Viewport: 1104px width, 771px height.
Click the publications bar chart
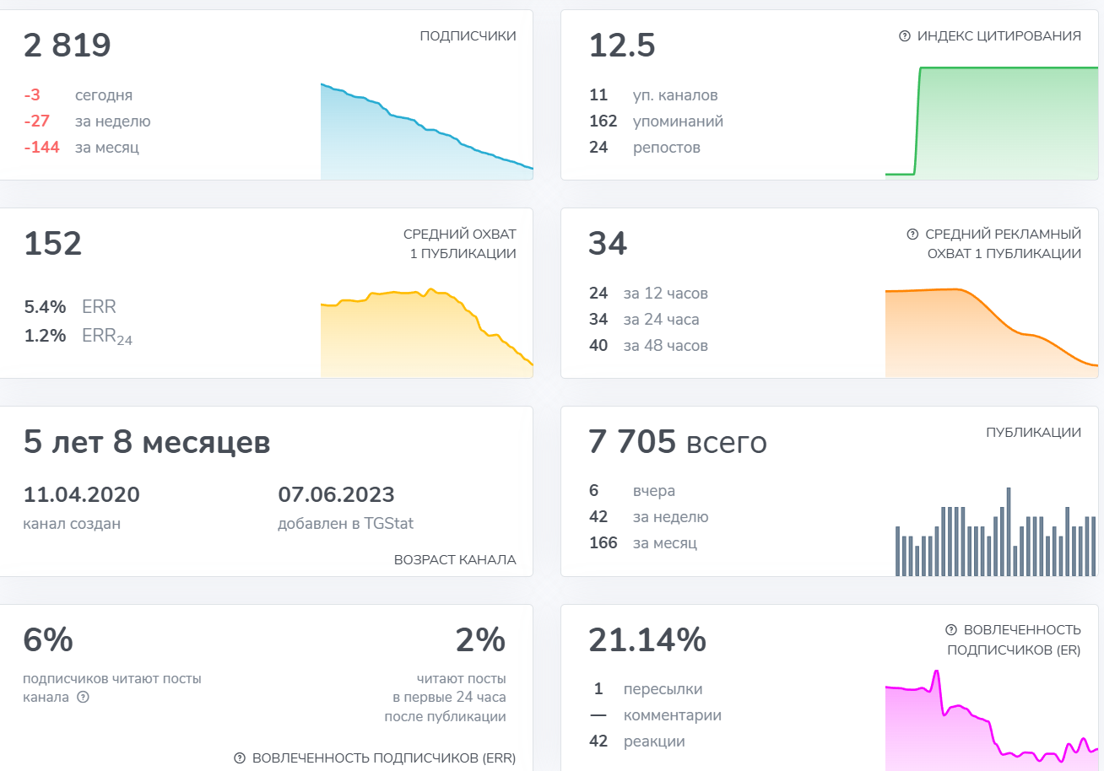tap(997, 531)
